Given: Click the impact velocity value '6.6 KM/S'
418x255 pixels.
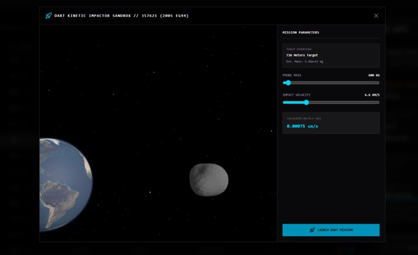Looking at the screenshot, I should coord(372,95).
